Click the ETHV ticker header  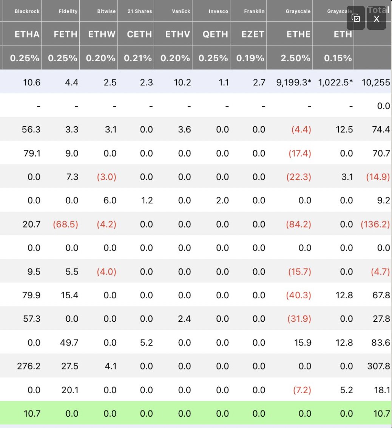click(177, 34)
